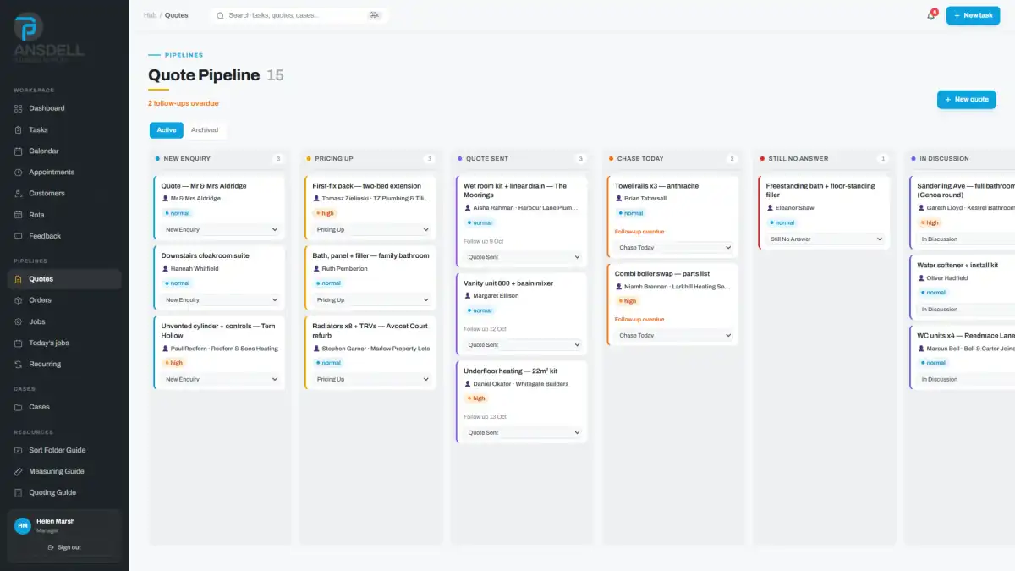1015x571 pixels.
Task: Click the Calendar icon in sidebar
Action: [x=19, y=151]
